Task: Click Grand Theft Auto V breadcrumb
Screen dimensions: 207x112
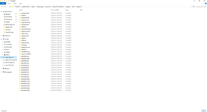Action: 58,7
